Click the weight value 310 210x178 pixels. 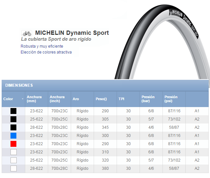click(x=105, y=152)
